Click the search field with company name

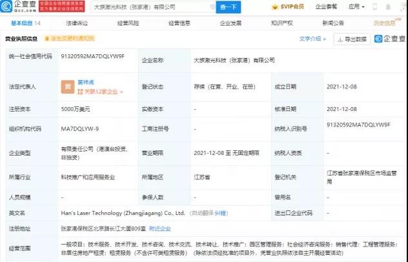click(x=153, y=7)
